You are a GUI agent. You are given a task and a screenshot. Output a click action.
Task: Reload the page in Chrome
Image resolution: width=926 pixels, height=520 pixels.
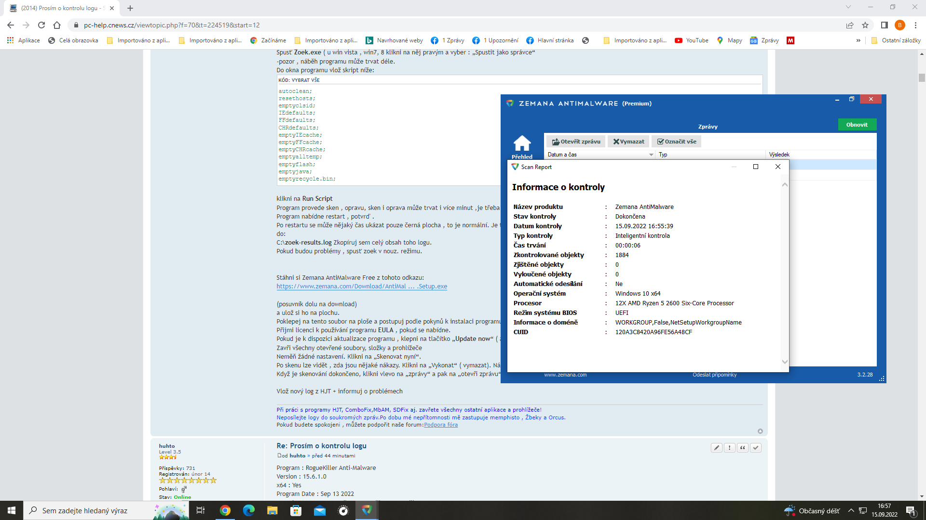41,25
